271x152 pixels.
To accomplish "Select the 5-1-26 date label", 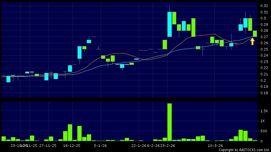I will coord(100,145).
